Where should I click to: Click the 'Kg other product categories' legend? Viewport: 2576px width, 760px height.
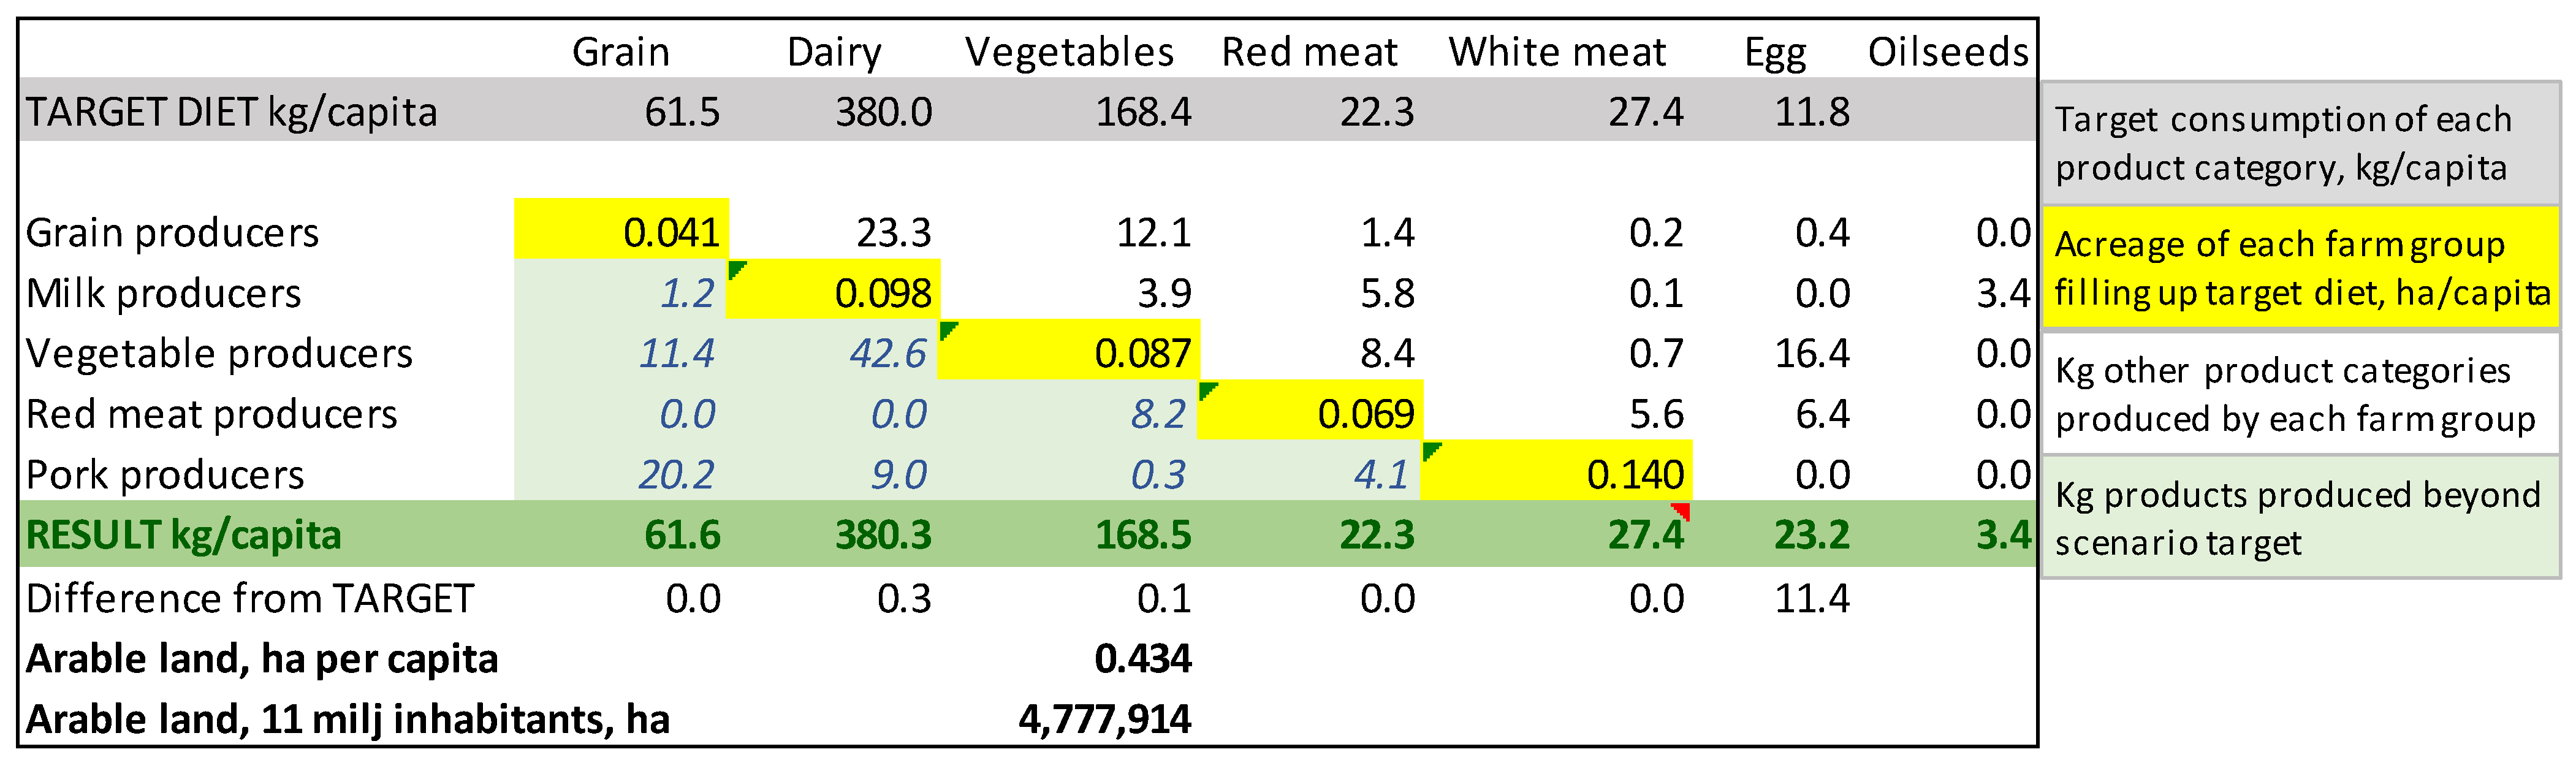coord(2300,394)
